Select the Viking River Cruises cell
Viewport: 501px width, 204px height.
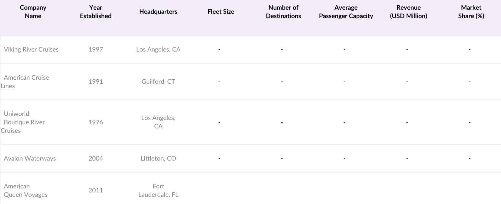pyautogui.click(x=31, y=49)
